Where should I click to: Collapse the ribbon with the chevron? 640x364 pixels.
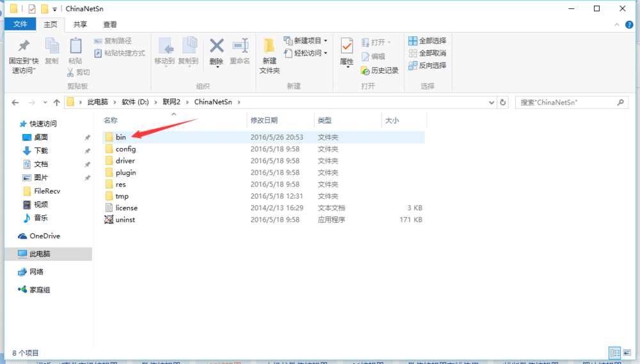pos(617,25)
